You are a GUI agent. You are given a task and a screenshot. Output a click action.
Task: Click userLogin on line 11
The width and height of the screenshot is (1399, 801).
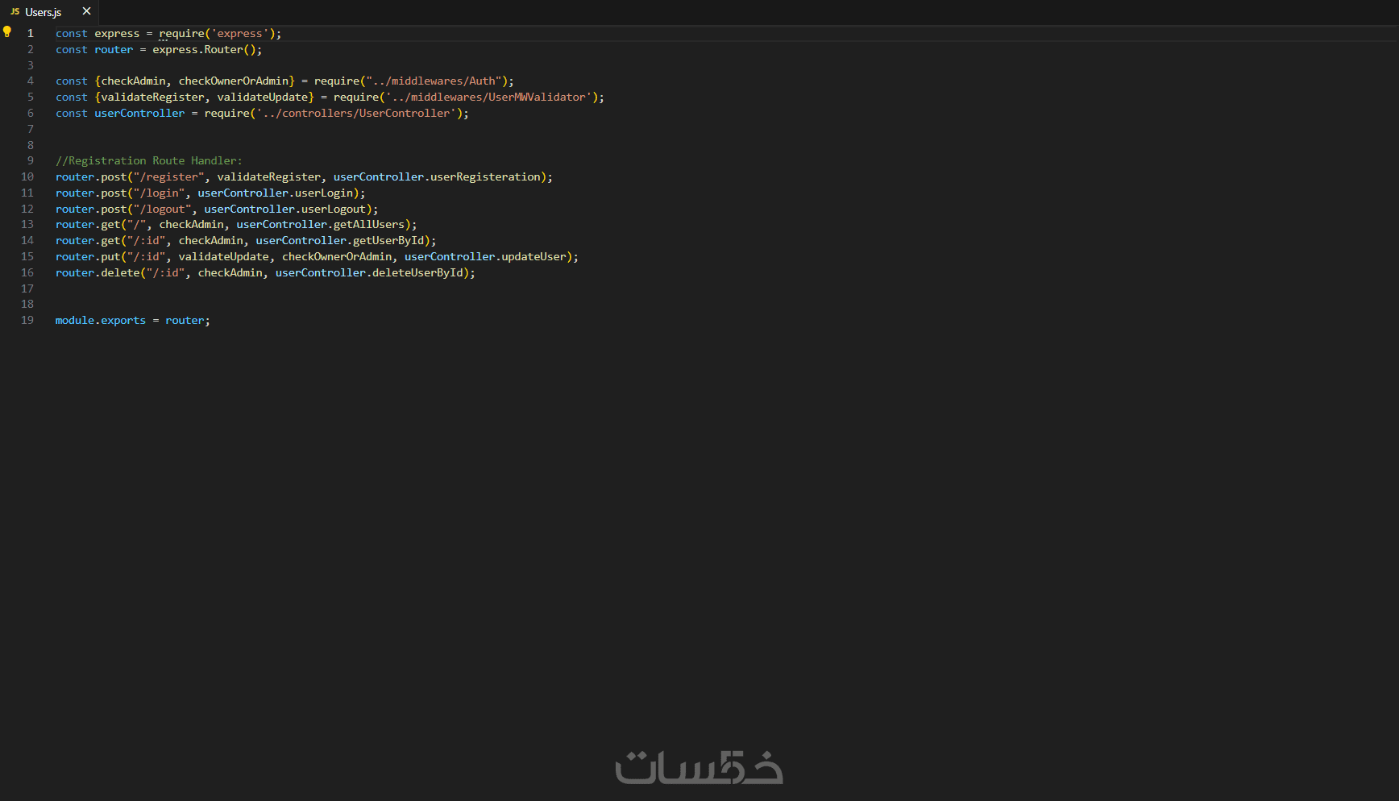[x=324, y=193]
